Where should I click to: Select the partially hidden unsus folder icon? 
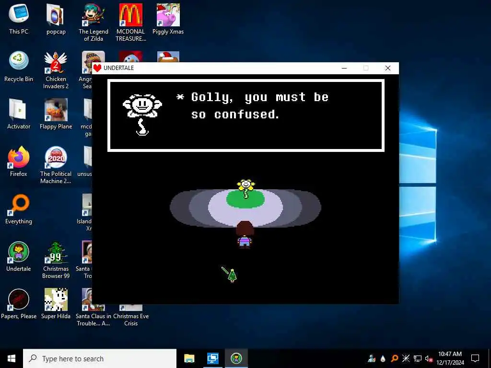coord(87,157)
